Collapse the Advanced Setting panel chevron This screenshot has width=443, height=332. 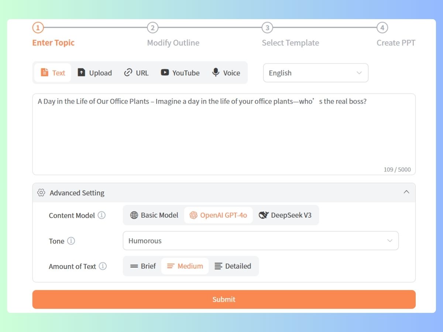[x=406, y=192]
